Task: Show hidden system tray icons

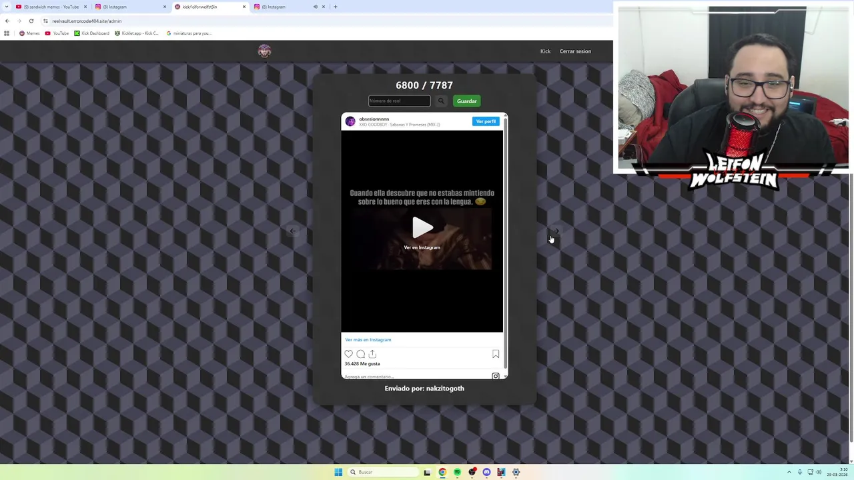Action: point(789,472)
